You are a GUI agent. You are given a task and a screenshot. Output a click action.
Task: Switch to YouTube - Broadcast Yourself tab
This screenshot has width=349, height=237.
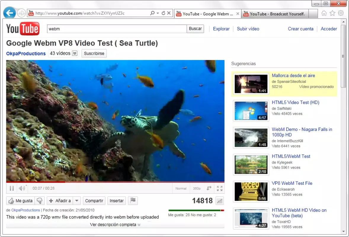[x=274, y=14]
